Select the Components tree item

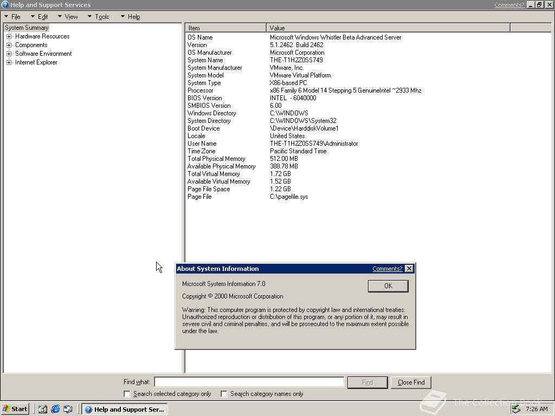[x=31, y=45]
